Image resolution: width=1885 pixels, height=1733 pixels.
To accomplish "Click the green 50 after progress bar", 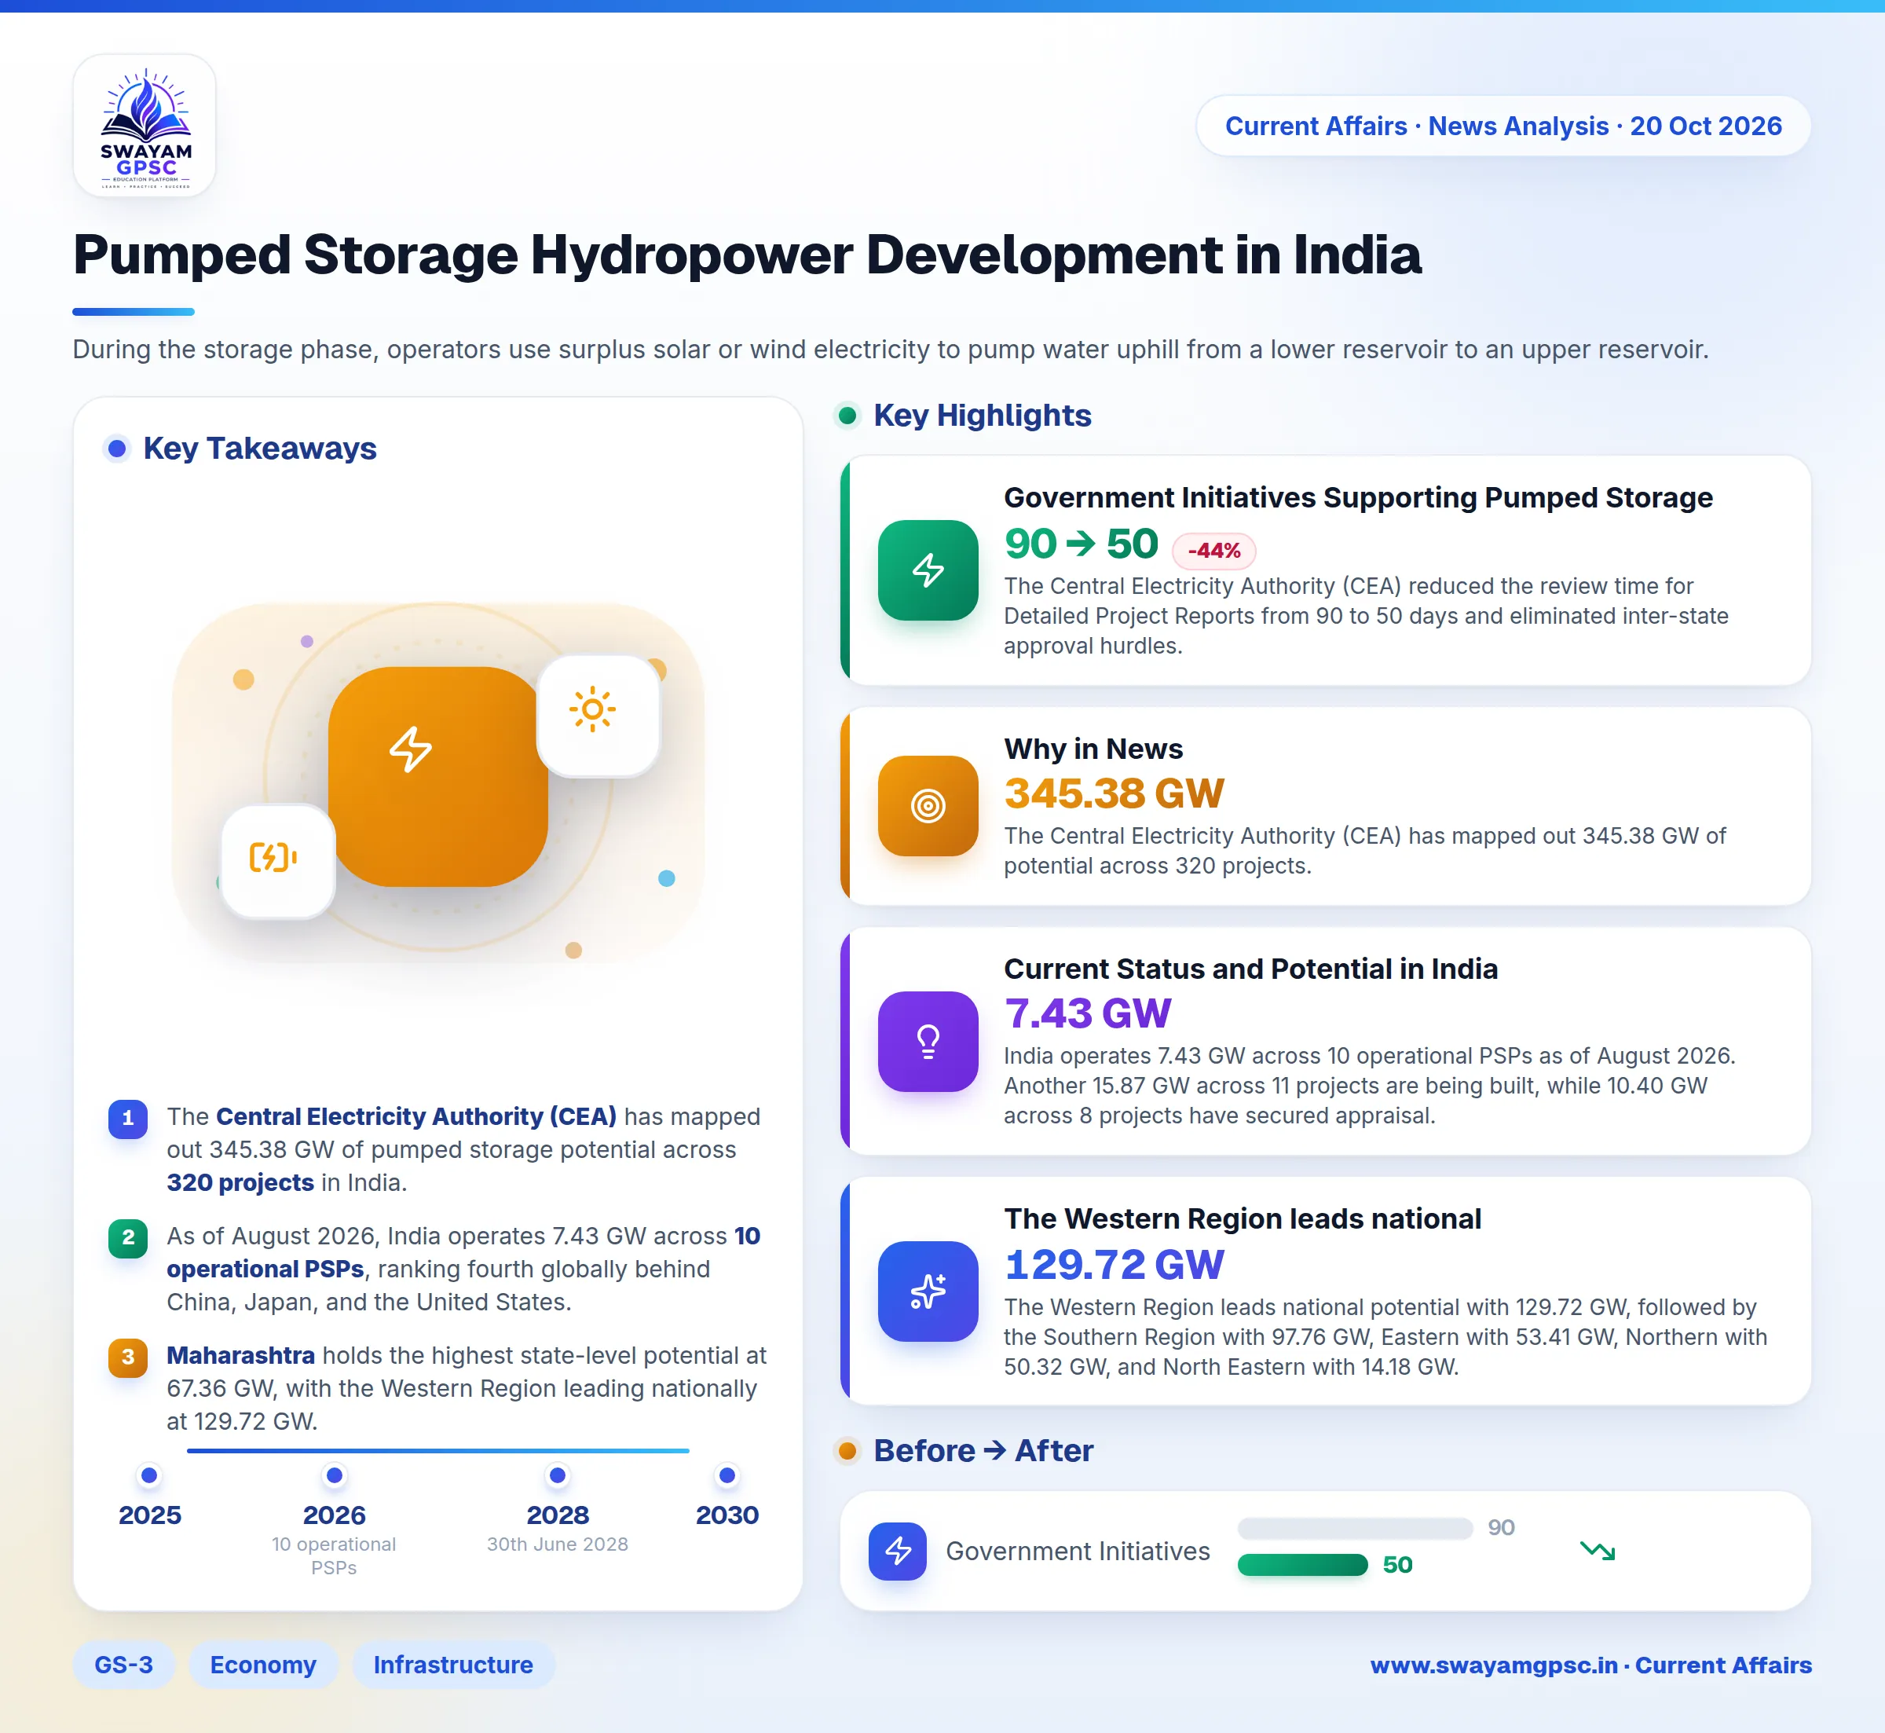I will click(x=1303, y=1564).
